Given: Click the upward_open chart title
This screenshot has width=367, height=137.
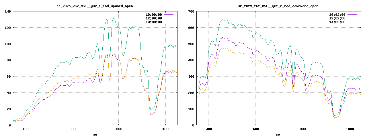Looking at the screenshot, I should click(95, 6).
